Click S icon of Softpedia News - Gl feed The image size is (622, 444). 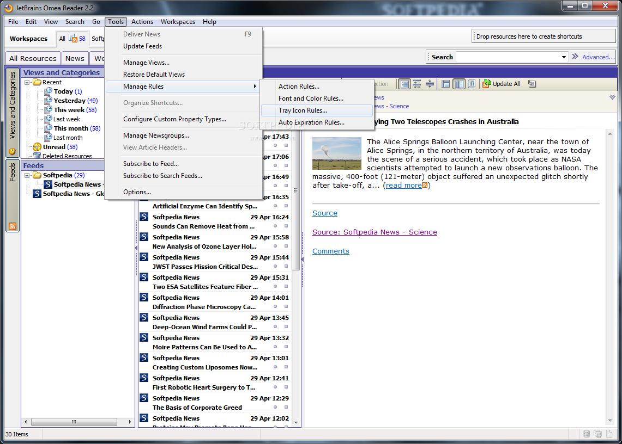(37, 193)
